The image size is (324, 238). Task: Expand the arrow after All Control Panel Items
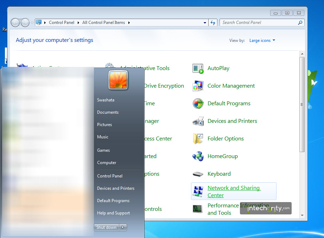click(129, 23)
